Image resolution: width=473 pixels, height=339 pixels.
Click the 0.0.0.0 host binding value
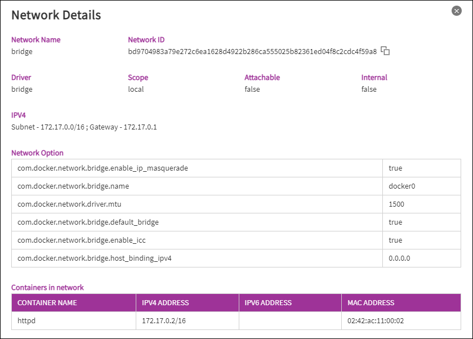click(399, 258)
